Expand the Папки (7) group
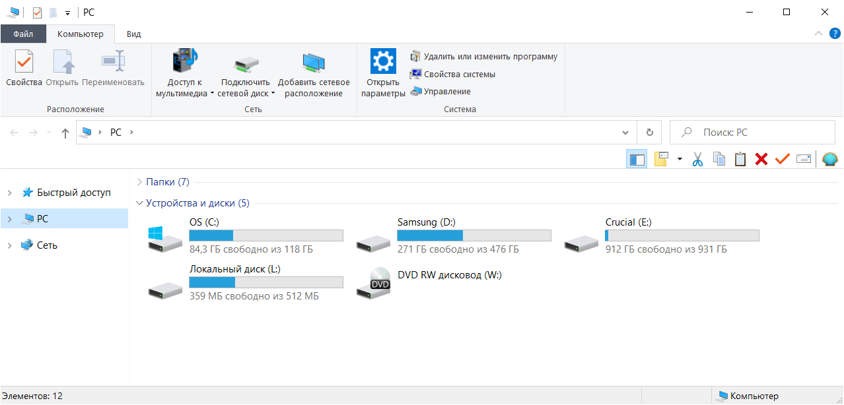Image resolution: width=844 pixels, height=405 pixels. pos(139,182)
